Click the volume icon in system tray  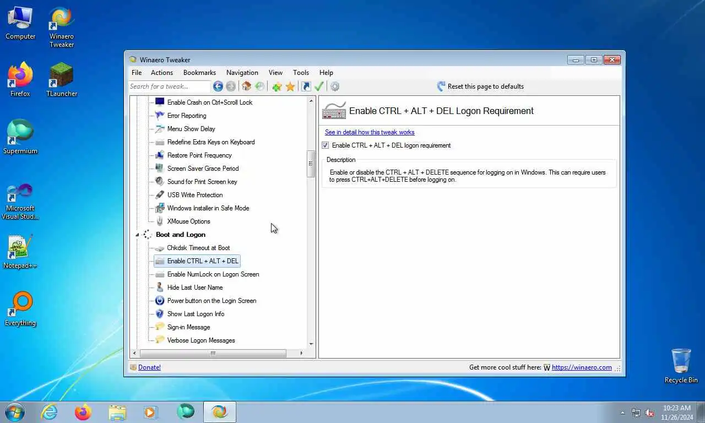[649, 413]
